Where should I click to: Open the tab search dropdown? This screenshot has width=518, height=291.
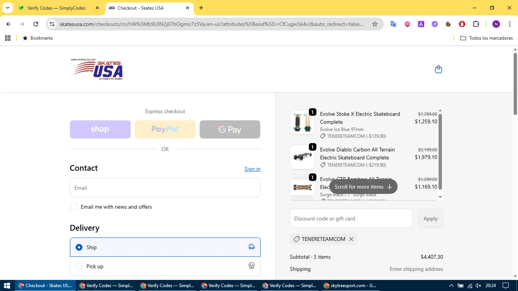pyautogui.click(x=8, y=8)
